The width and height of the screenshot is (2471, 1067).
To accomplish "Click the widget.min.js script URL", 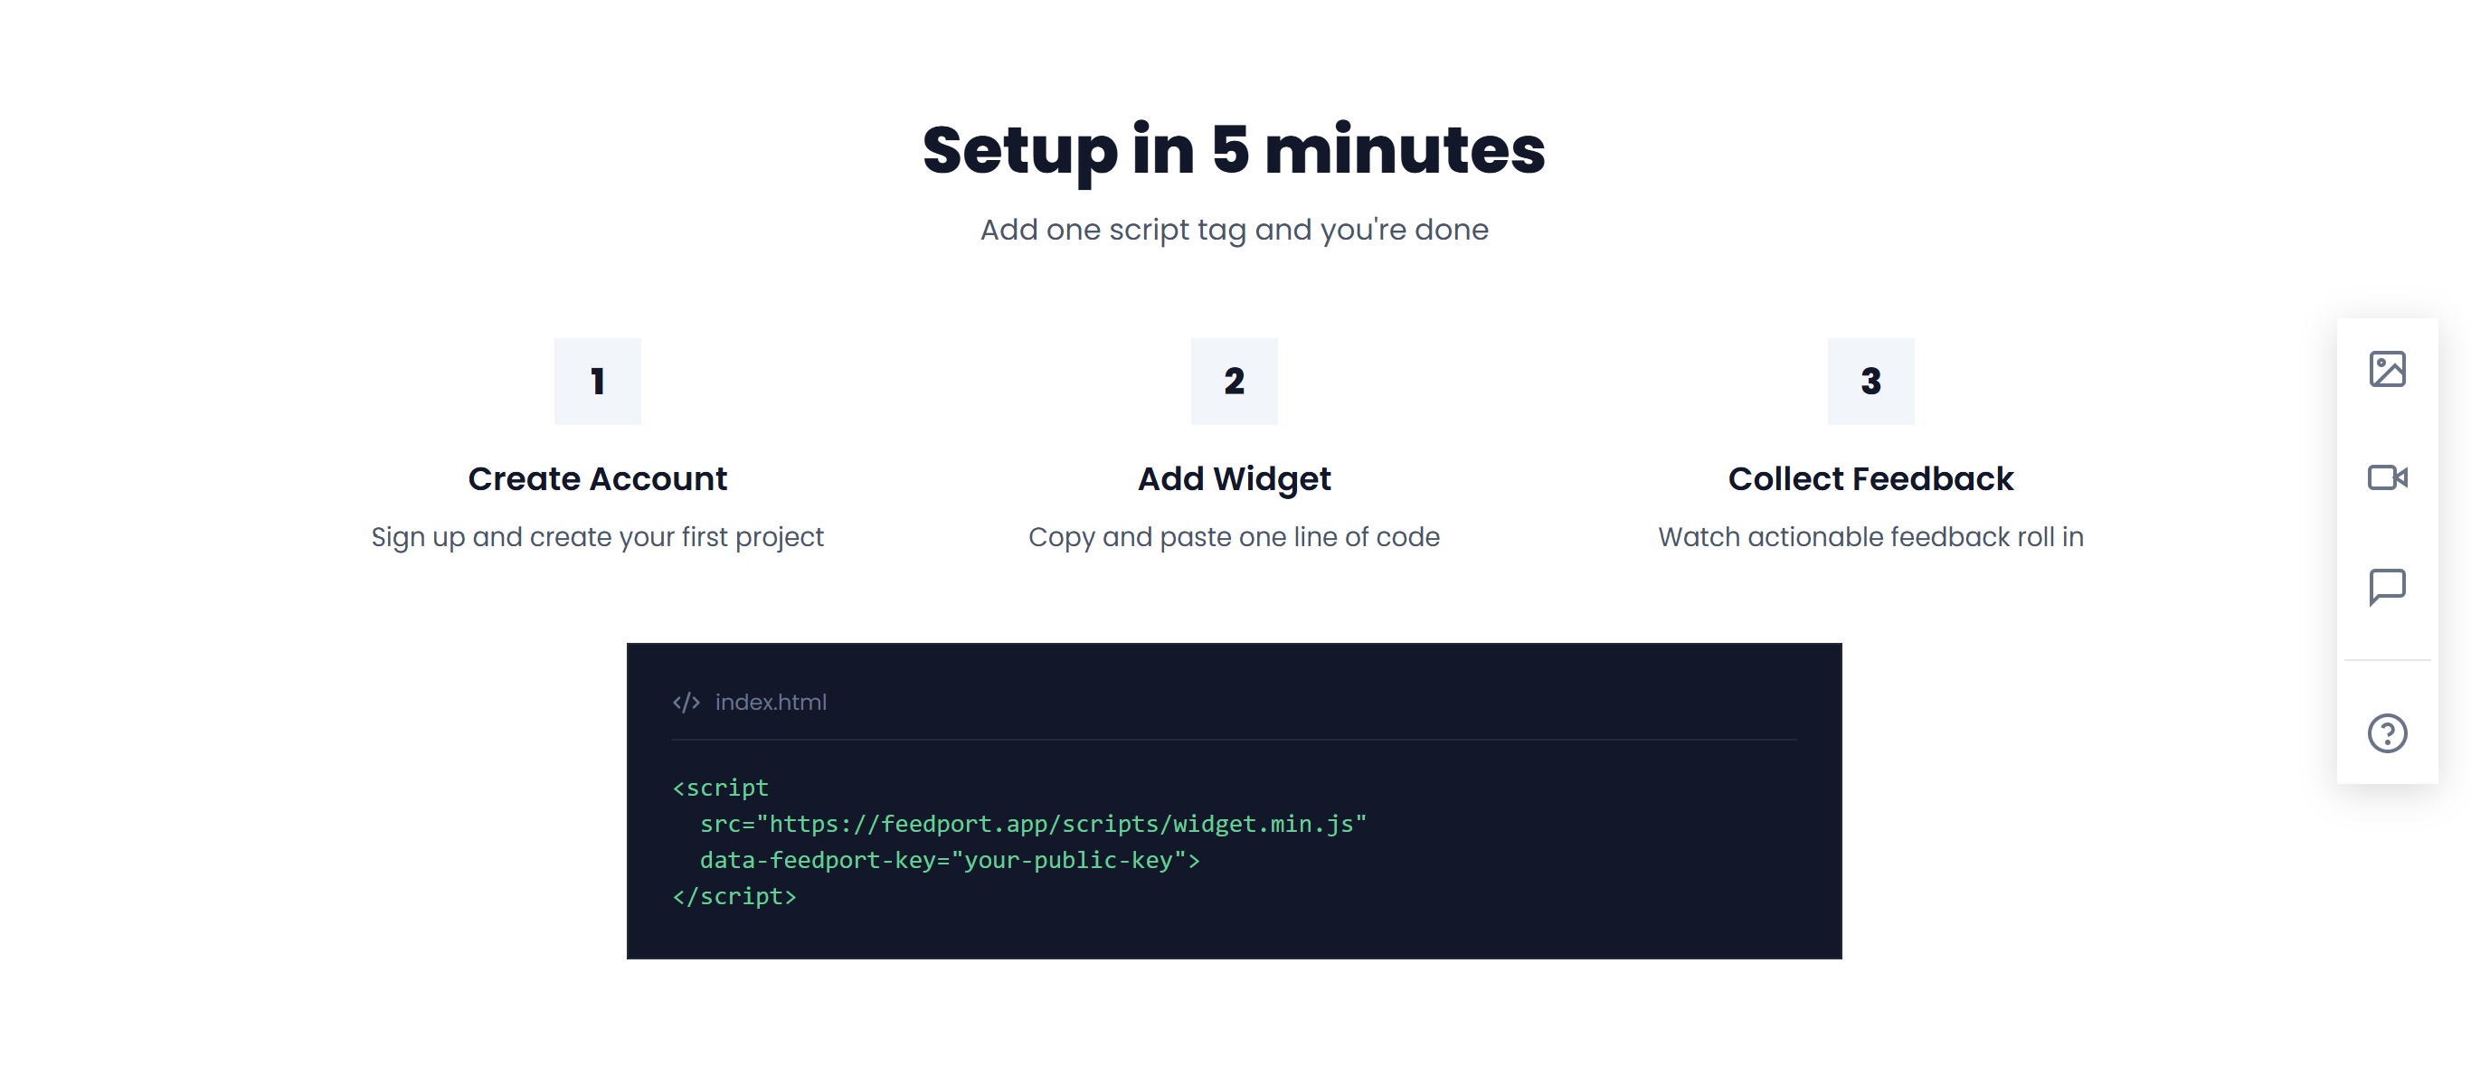I will coord(1062,823).
